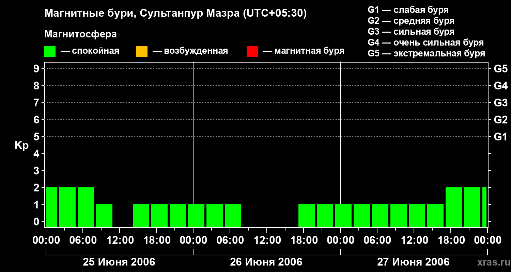
Task: Click the "— возбужденная" legend label
Action: click(190, 51)
